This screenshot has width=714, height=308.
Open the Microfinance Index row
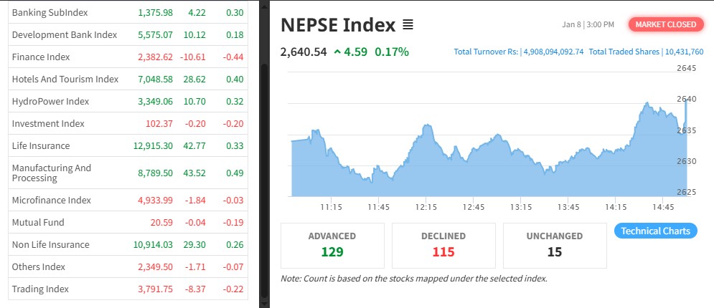pyautogui.click(x=52, y=200)
